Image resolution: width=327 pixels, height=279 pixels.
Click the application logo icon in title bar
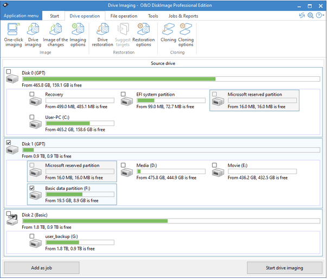coord(5,5)
